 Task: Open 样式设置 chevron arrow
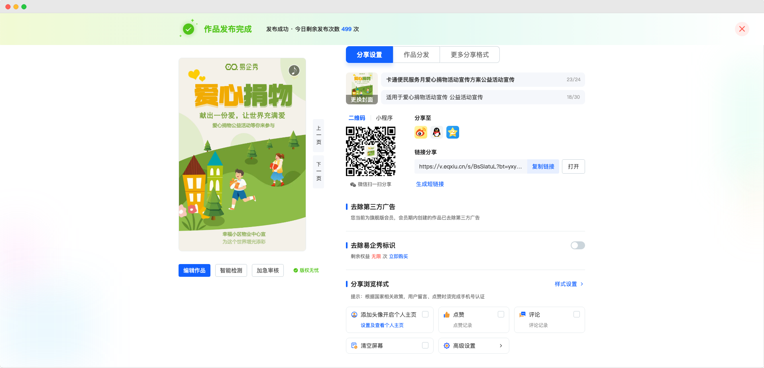(x=582, y=284)
